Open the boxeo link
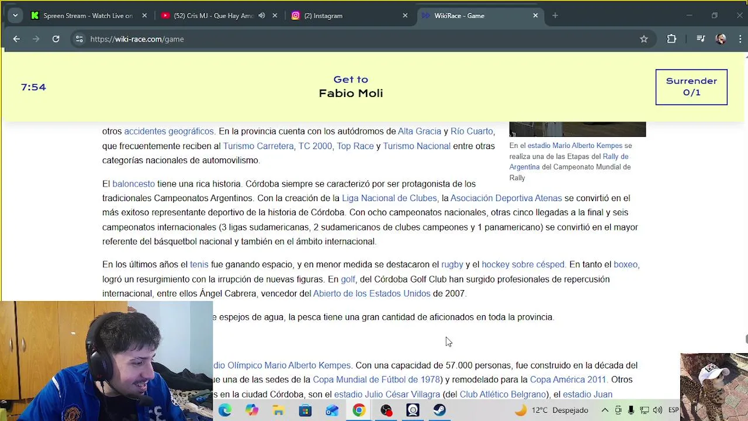 (626, 265)
